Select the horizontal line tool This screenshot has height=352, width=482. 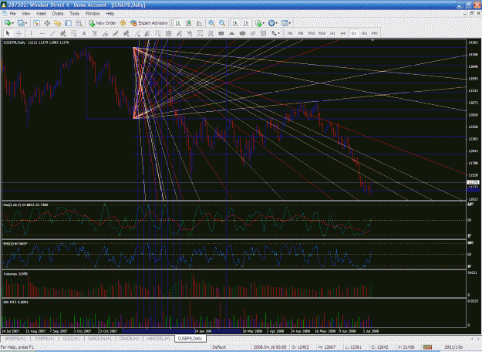42,33
